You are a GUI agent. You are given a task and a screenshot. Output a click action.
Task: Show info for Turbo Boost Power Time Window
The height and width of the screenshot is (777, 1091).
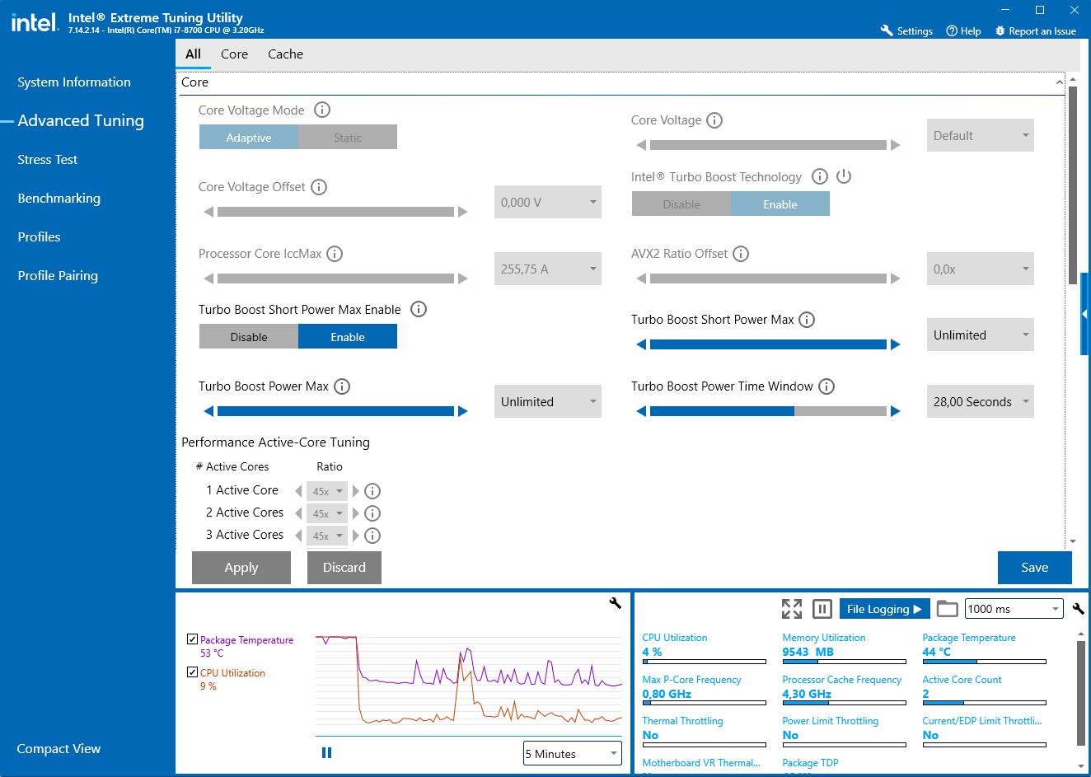click(826, 386)
